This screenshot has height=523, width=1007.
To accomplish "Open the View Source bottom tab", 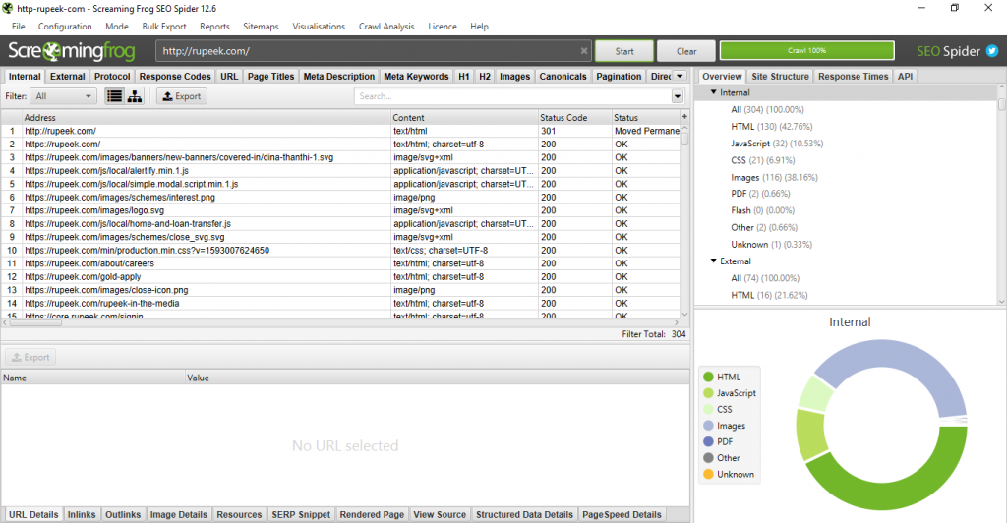I will coord(440,515).
